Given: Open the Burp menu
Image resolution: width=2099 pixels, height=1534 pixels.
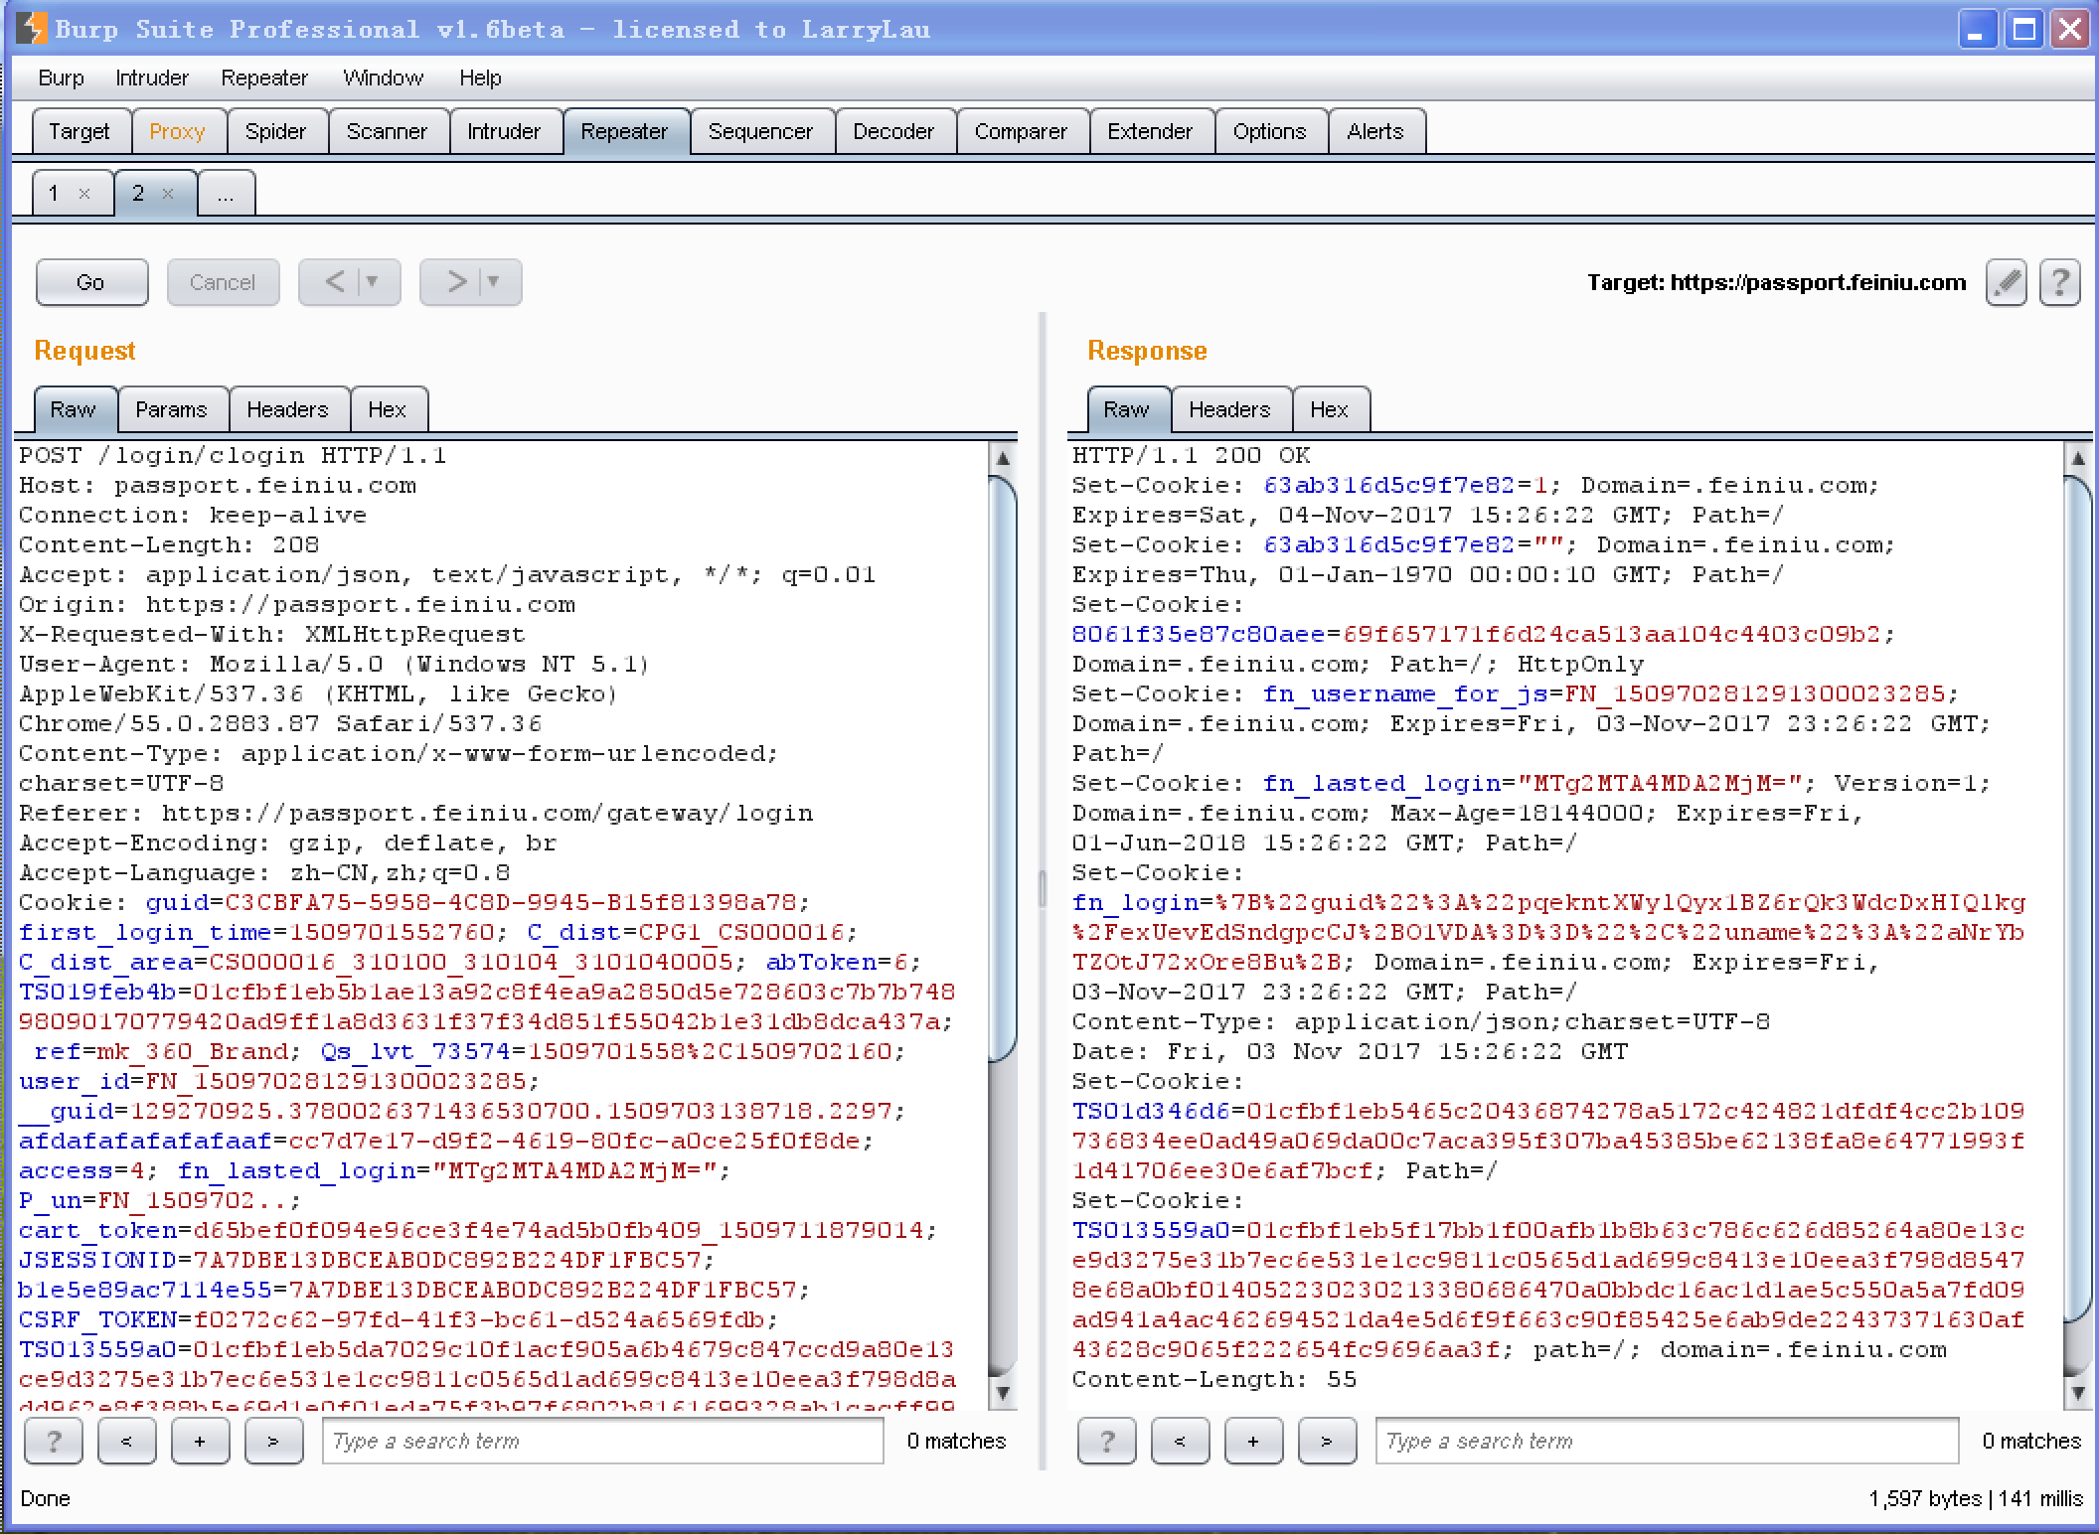Looking at the screenshot, I should click(x=61, y=77).
